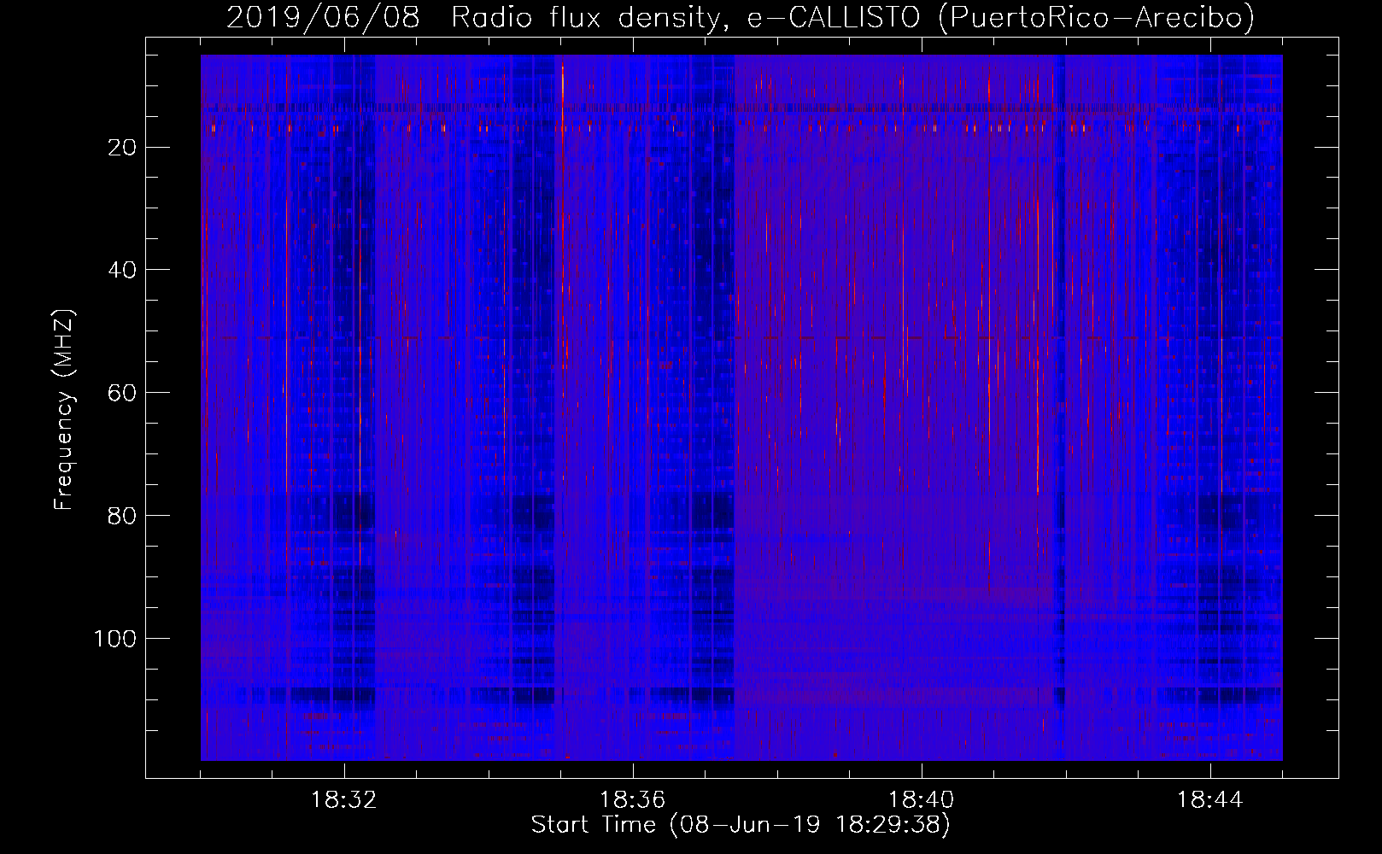Screen dimensions: 1382x854
Task: Click the 18:36 time tick label
Action: pyautogui.click(x=633, y=800)
